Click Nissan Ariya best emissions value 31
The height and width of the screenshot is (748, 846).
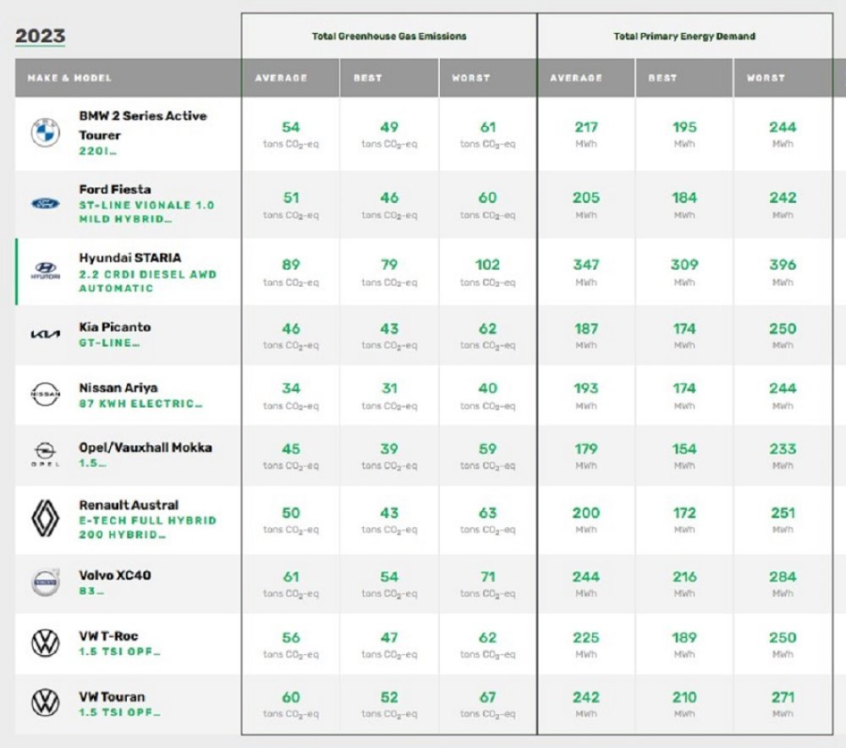tap(389, 388)
